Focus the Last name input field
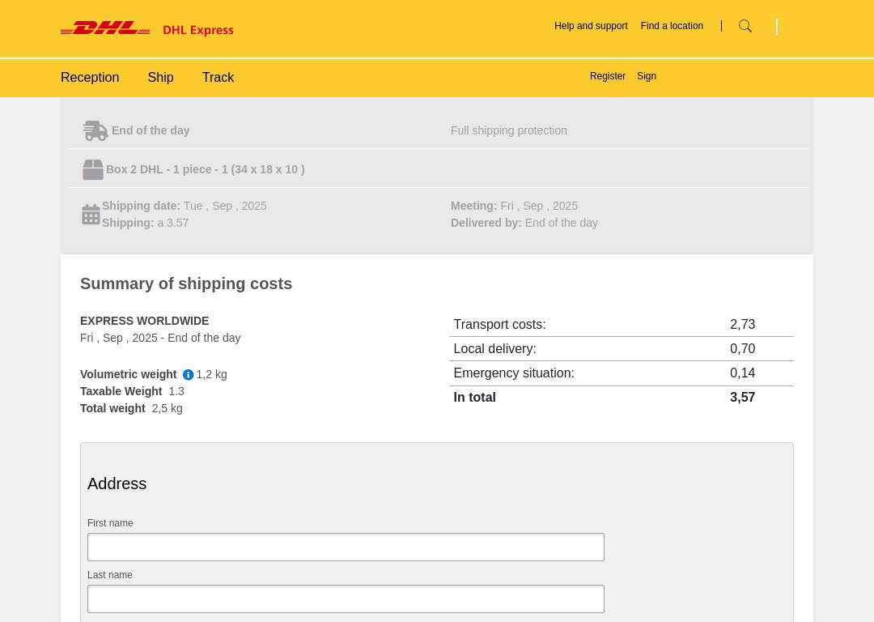Image resolution: width=874 pixels, height=622 pixels. [346, 599]
